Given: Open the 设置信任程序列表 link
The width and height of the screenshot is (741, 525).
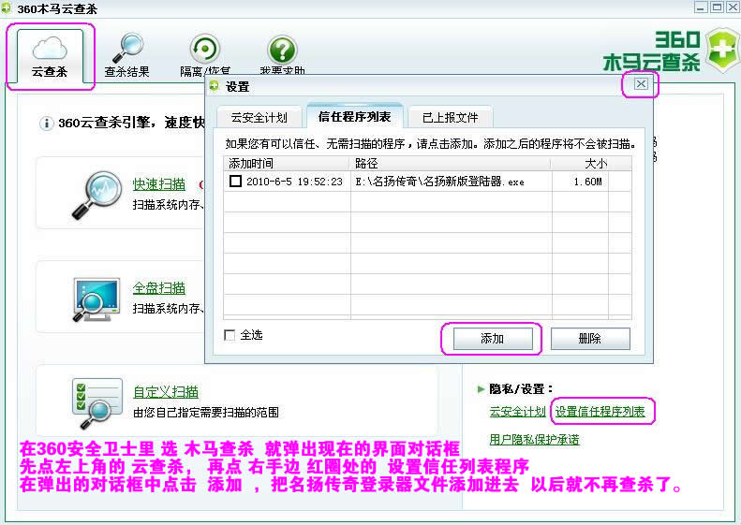Looking at the screenshot, I should [600, 411].
